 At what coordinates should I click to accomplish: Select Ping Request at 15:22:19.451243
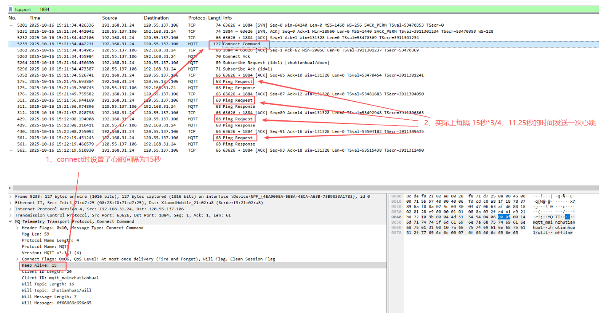(303, 138)
